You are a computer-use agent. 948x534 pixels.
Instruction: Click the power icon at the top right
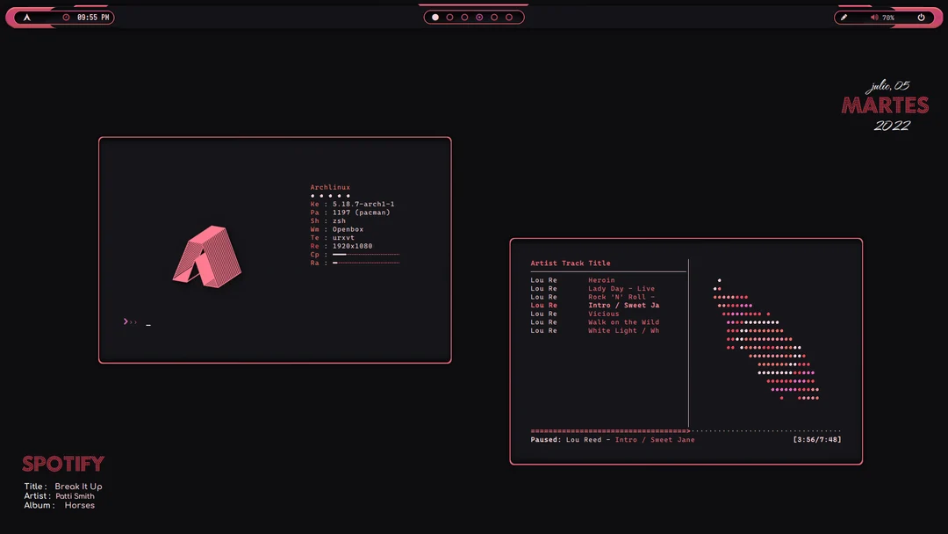(920, 17)
